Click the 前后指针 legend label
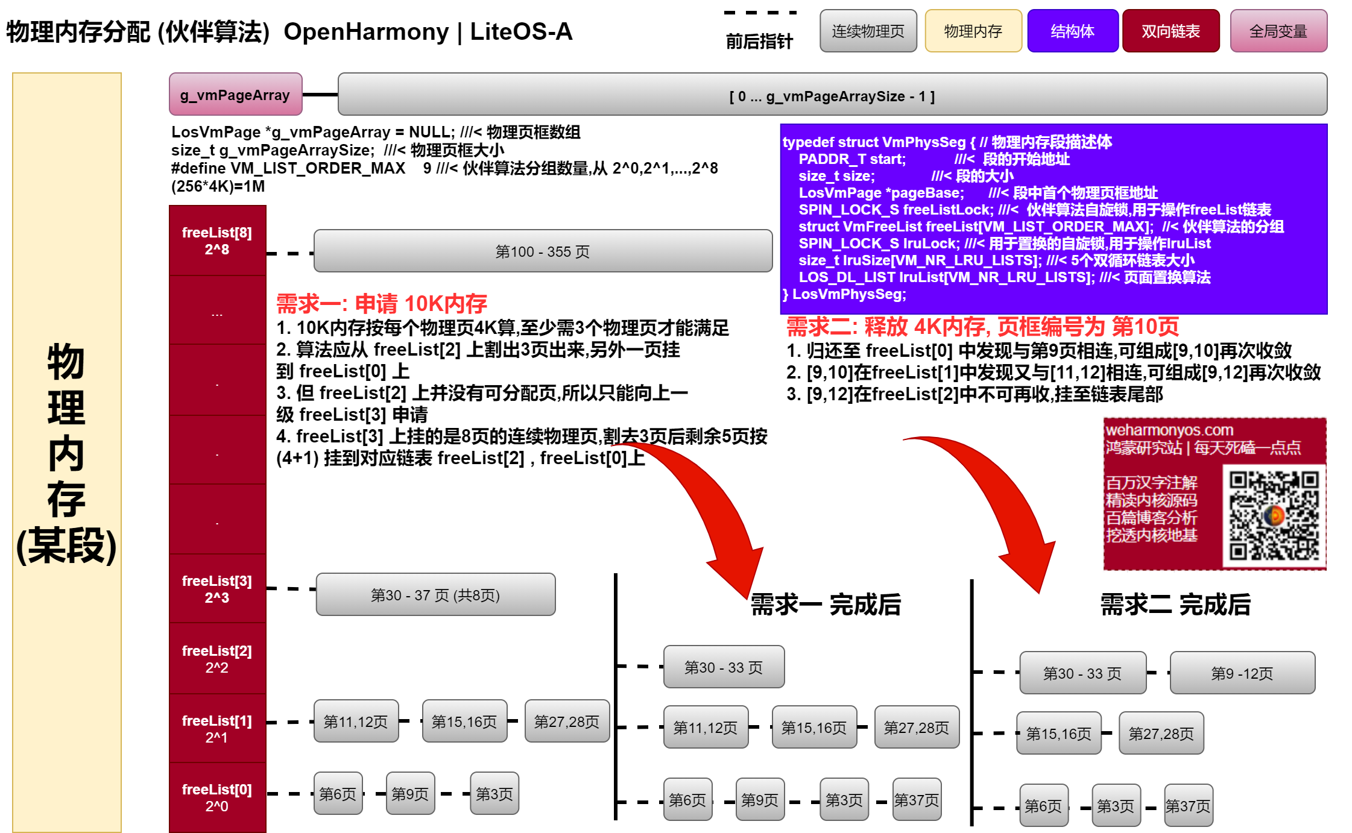The height and width of the screenshot is (833, 1352). click(759, 41)
